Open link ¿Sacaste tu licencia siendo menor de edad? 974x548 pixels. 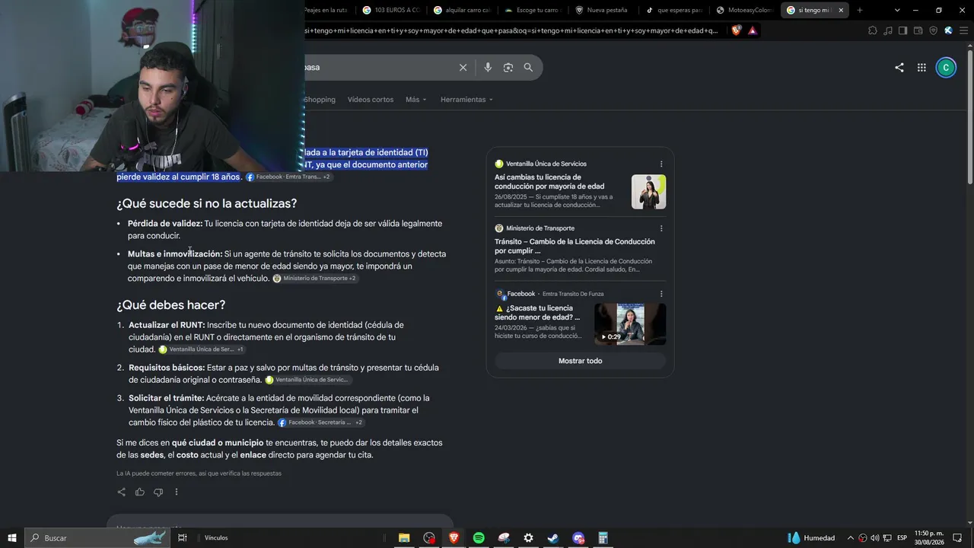pyautogui.click(x=537, y=313)
